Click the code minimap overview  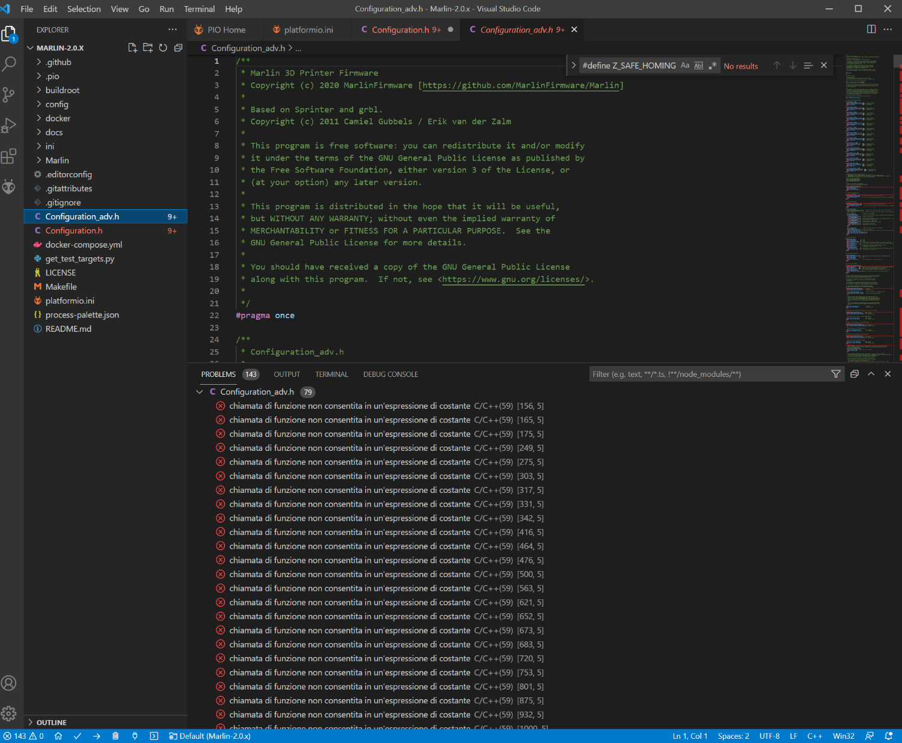click(x=869, y=204)
